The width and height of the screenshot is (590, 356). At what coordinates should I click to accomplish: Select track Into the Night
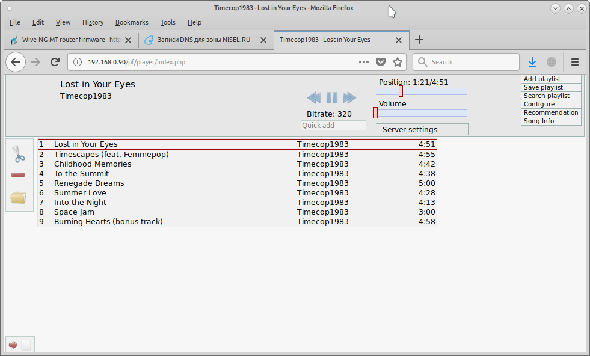(237, 203)
